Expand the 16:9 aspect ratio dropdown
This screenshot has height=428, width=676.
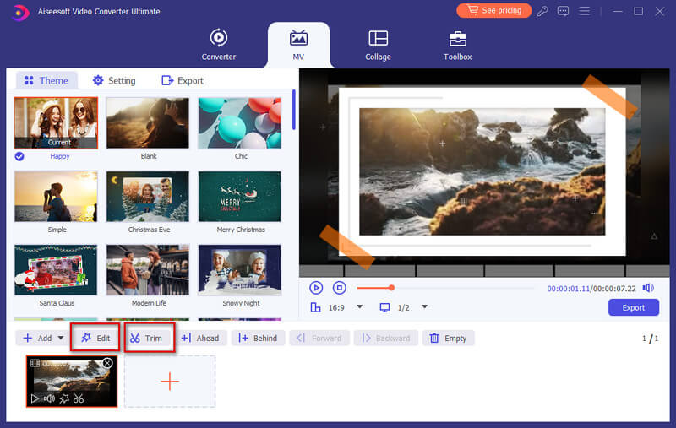pos(359,307)
